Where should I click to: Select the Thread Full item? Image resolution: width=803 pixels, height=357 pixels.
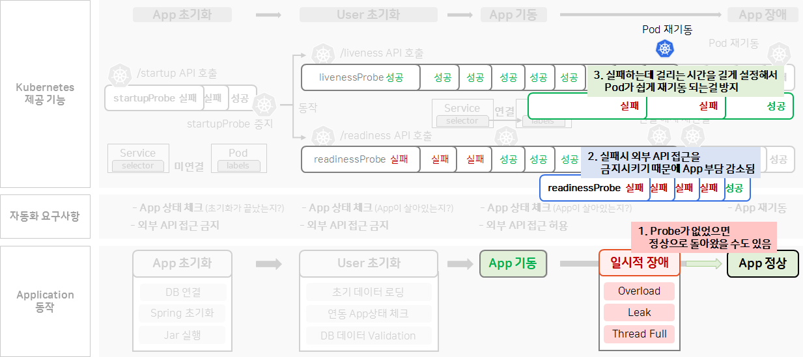(640, 334)
